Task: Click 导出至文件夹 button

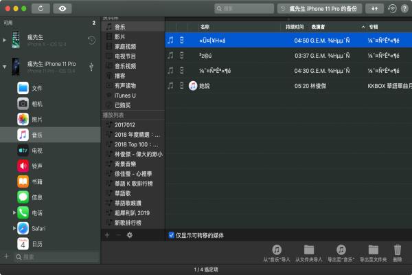Action: click(373, 253)
